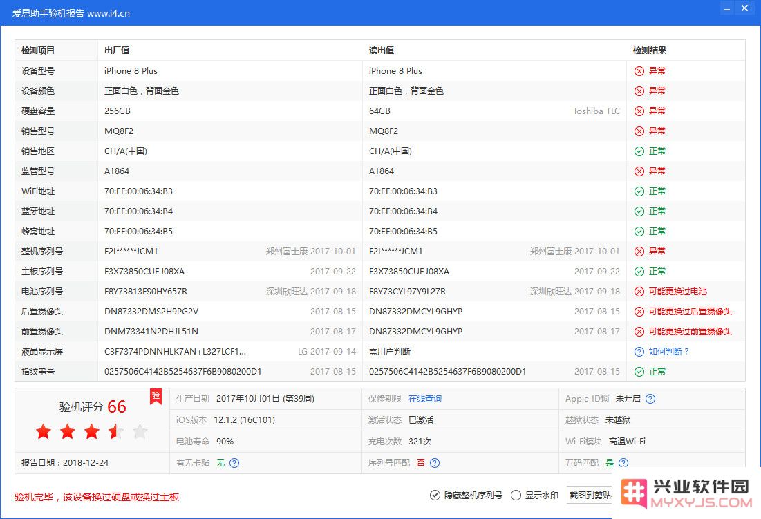Click 可能更换过前置摄像头 result text
The width and height of the screenshot is (761, 519).
[x=690, y=332]
